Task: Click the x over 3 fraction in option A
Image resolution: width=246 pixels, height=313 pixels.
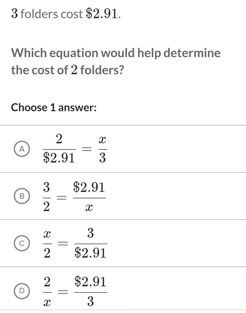Action: click(102, 149)
